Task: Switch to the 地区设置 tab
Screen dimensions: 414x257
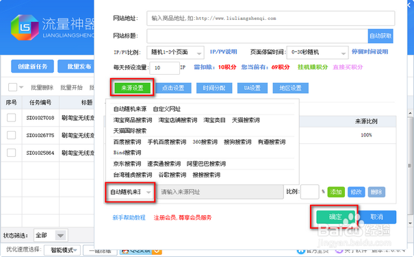Action: 290,88
